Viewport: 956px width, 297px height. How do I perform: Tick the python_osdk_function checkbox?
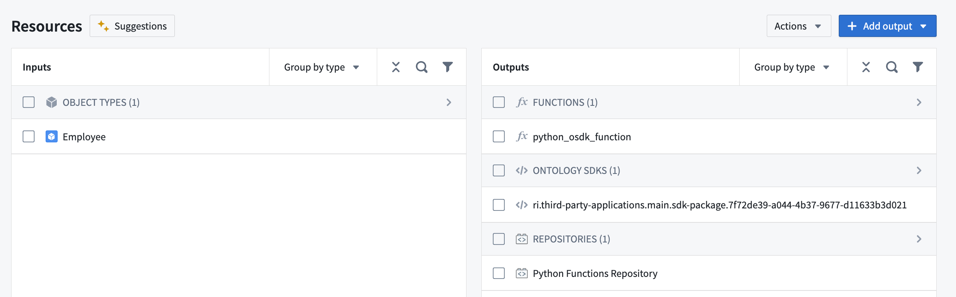499,137
